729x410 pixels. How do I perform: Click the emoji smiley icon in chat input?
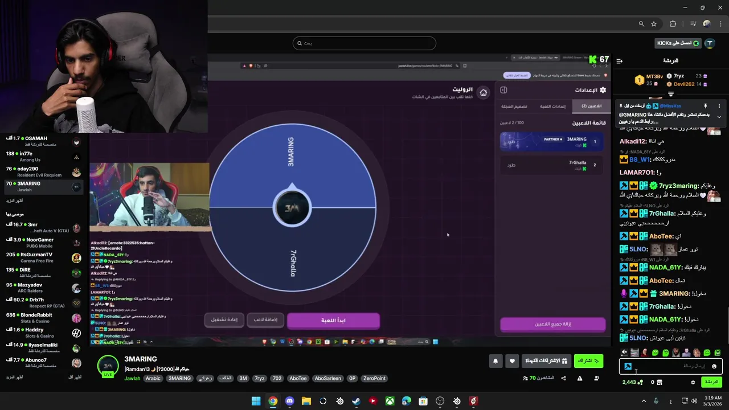tap(714, 366)
